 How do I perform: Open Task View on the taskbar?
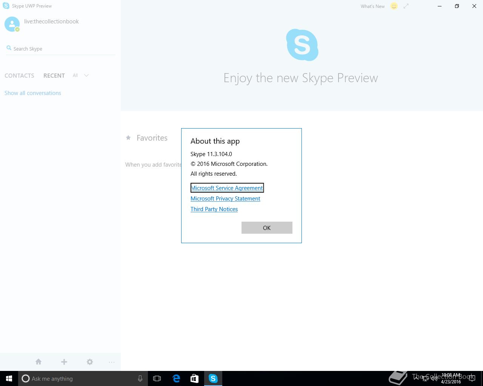(x=157, y=378)
